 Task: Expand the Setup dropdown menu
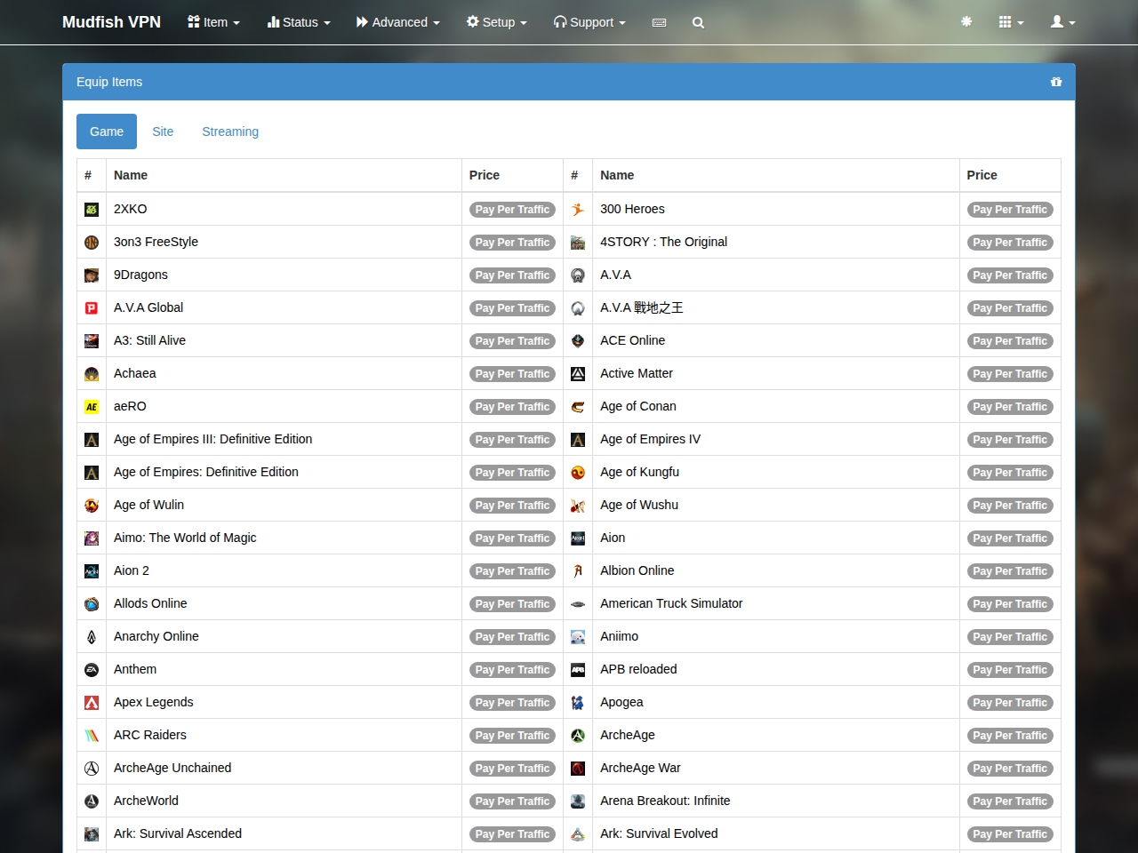click(x=497, y=22)
